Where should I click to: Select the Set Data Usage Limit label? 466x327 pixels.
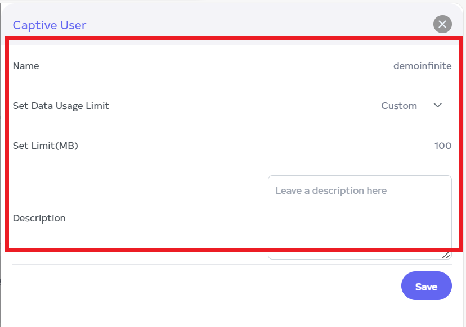(61, 106)
